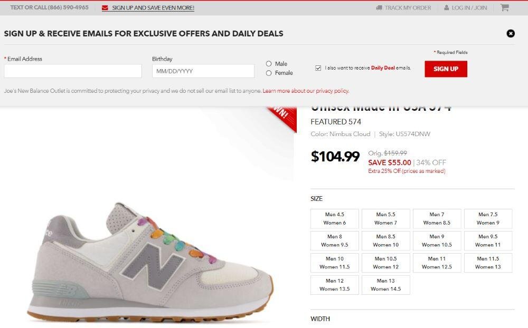
Task: Click Sign Up and Save Even More link
Action: [x=153, y=8]
